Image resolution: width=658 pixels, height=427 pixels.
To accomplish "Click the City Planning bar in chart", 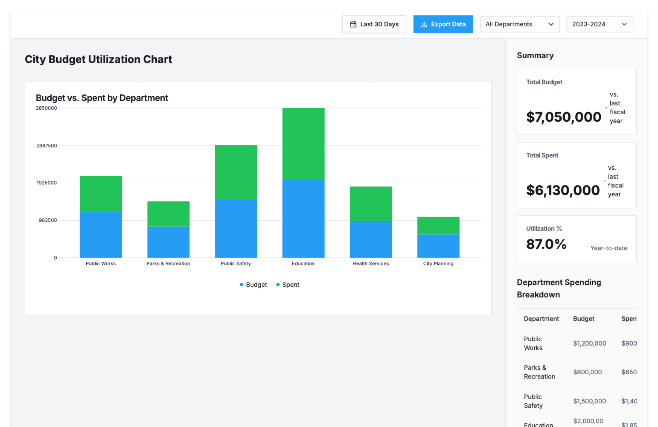I will coord(438,240).
